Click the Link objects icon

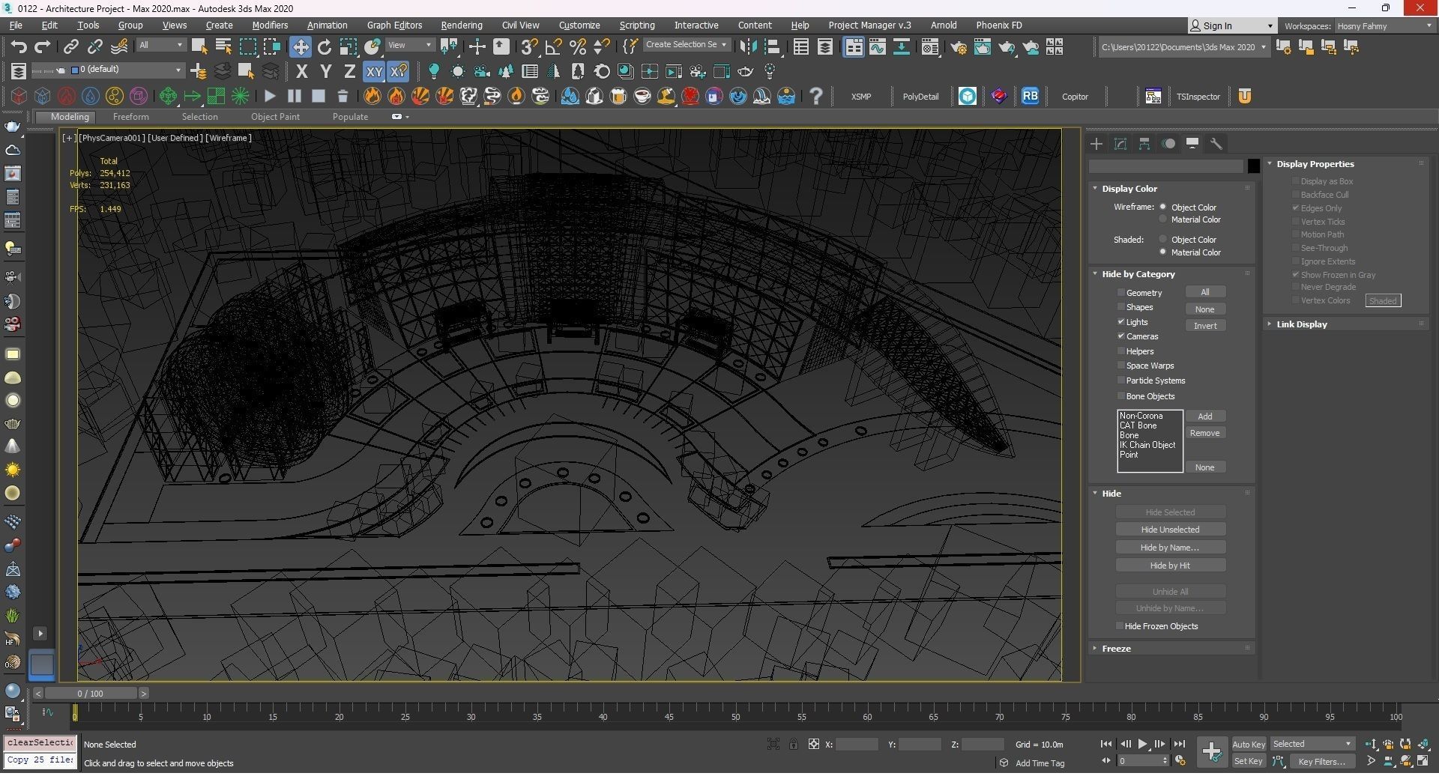point(70,47)
